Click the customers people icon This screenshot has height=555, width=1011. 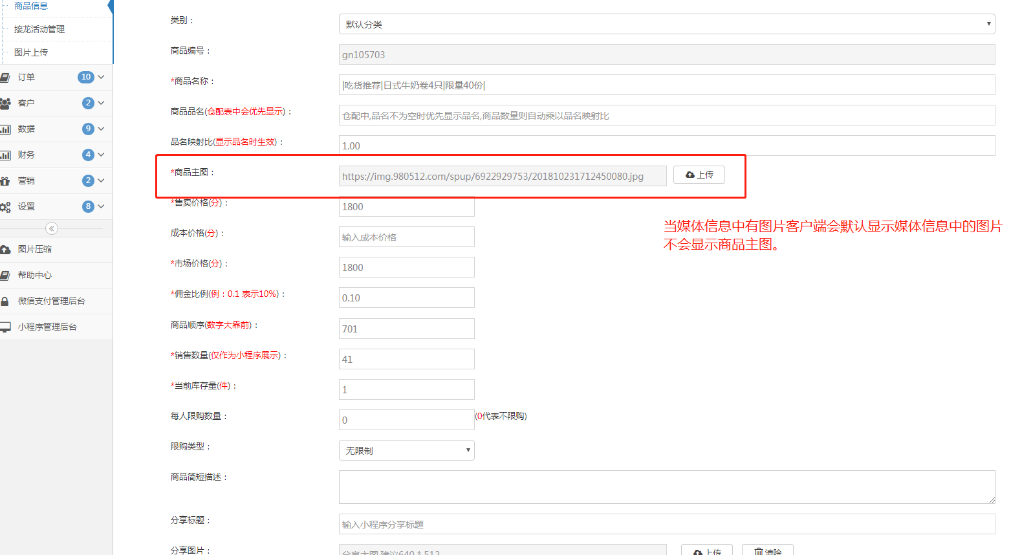[x=5, y=103]
